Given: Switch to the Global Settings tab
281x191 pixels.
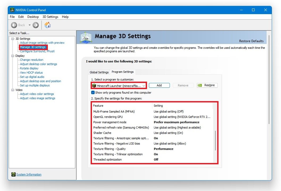Looking at the screenshot, I should (99, 72).
